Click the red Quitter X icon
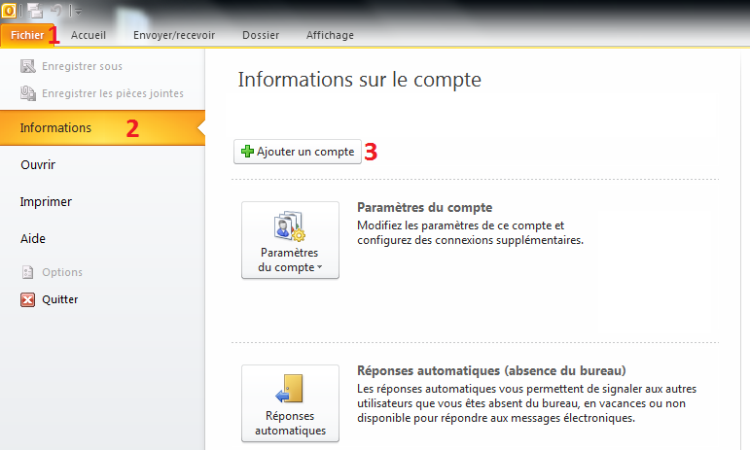Image resolution: width=750 pixels, height=450 pixels. (28, 299)
